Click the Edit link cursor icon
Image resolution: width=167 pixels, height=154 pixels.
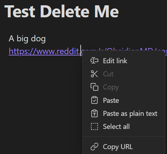[94, 61]
